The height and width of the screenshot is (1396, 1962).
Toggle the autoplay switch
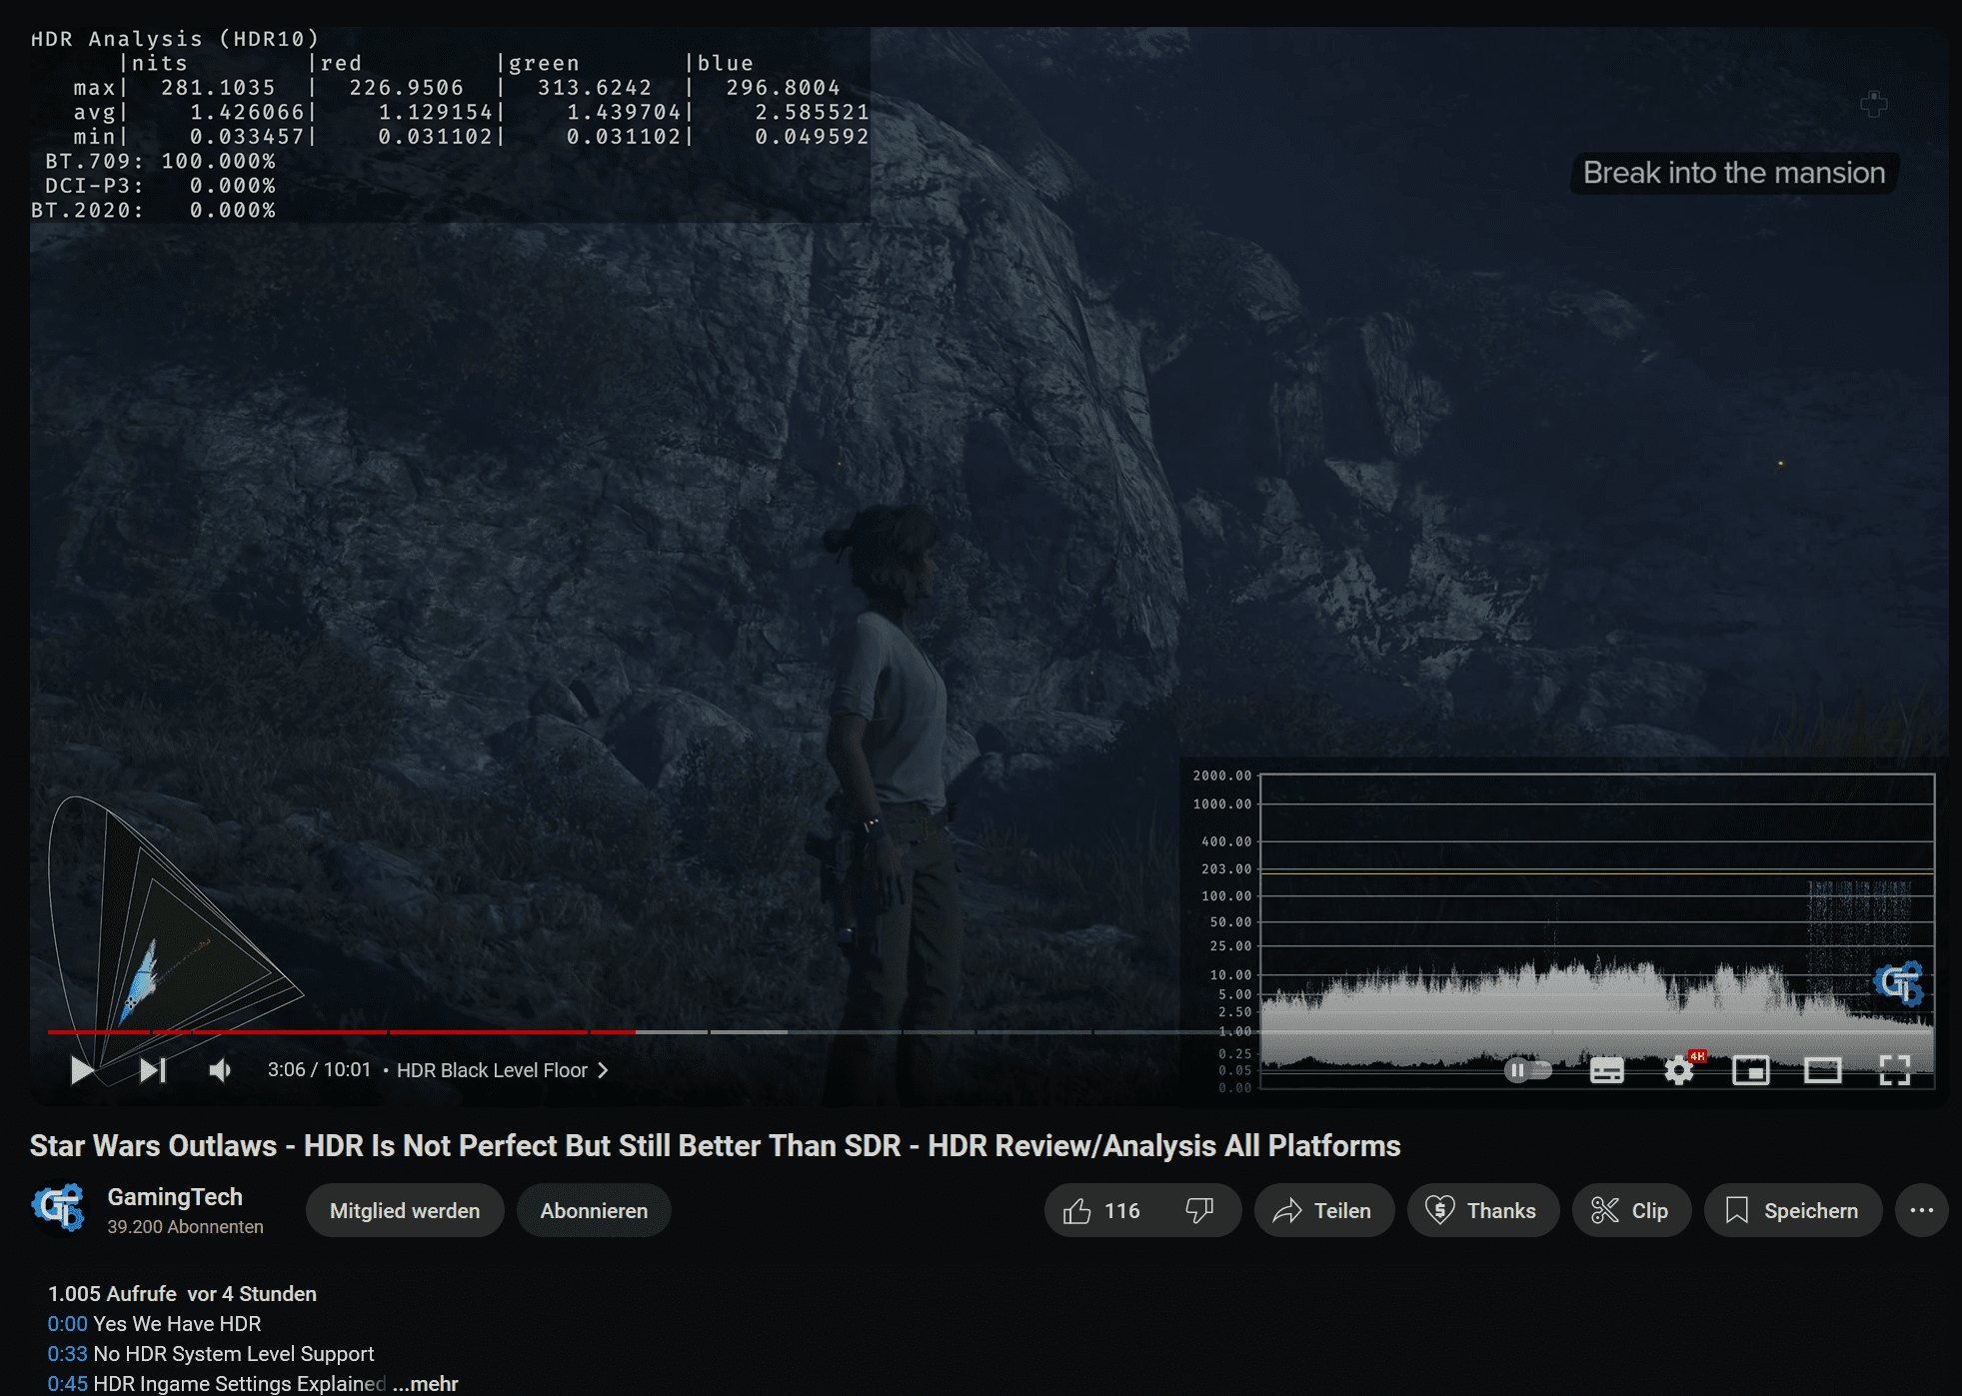(1528, 1070)
